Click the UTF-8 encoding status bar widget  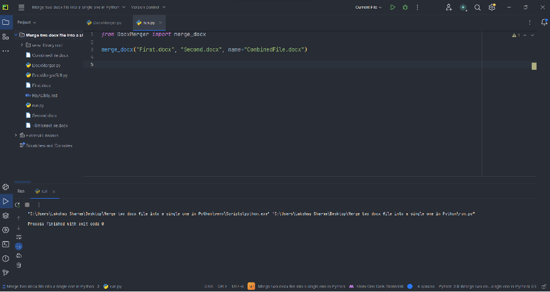tap(238, 286)
